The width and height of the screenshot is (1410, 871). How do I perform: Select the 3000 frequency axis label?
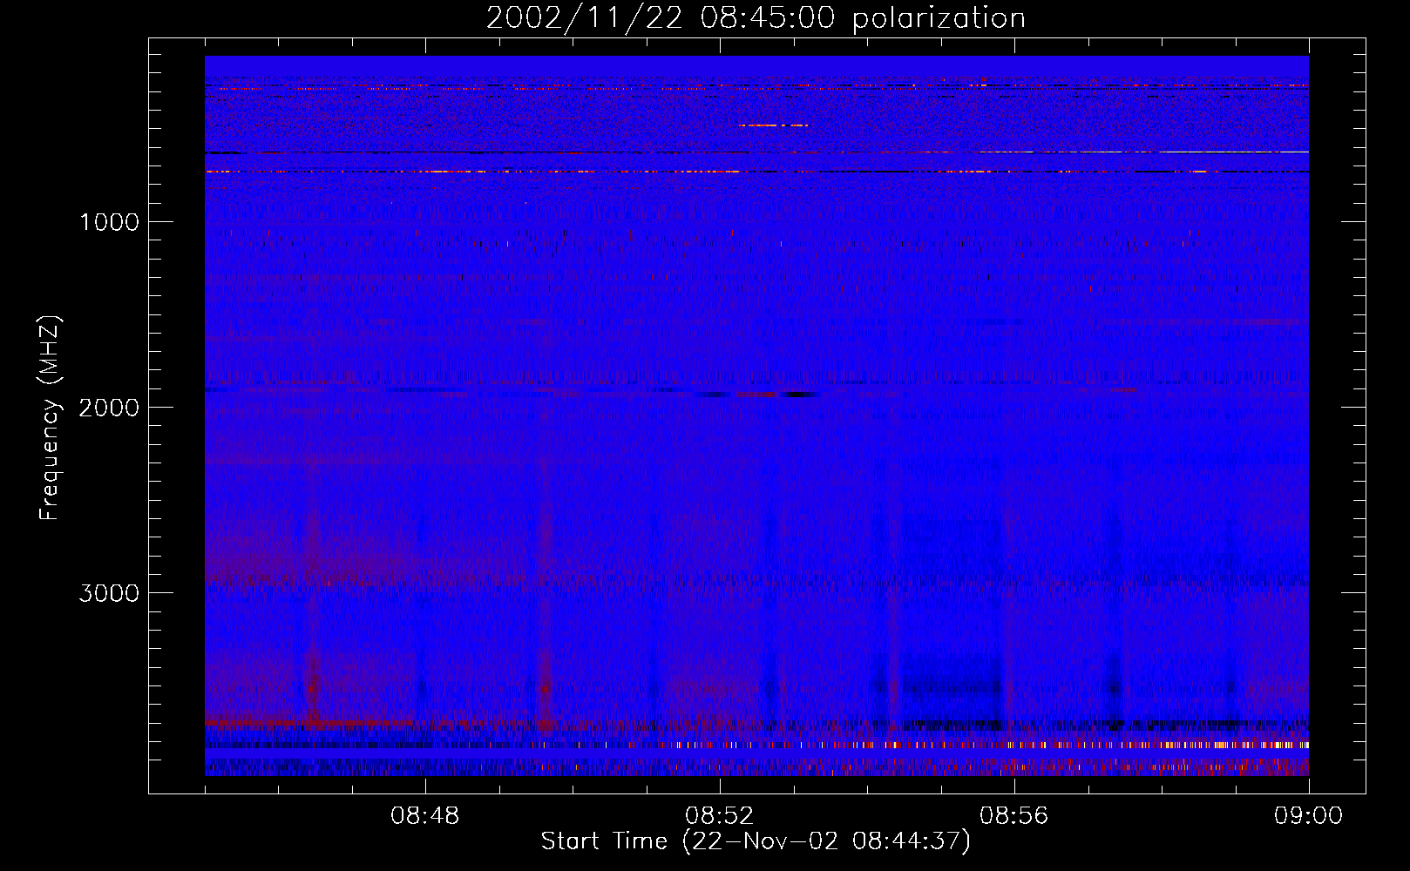click(x=109, y=593)
